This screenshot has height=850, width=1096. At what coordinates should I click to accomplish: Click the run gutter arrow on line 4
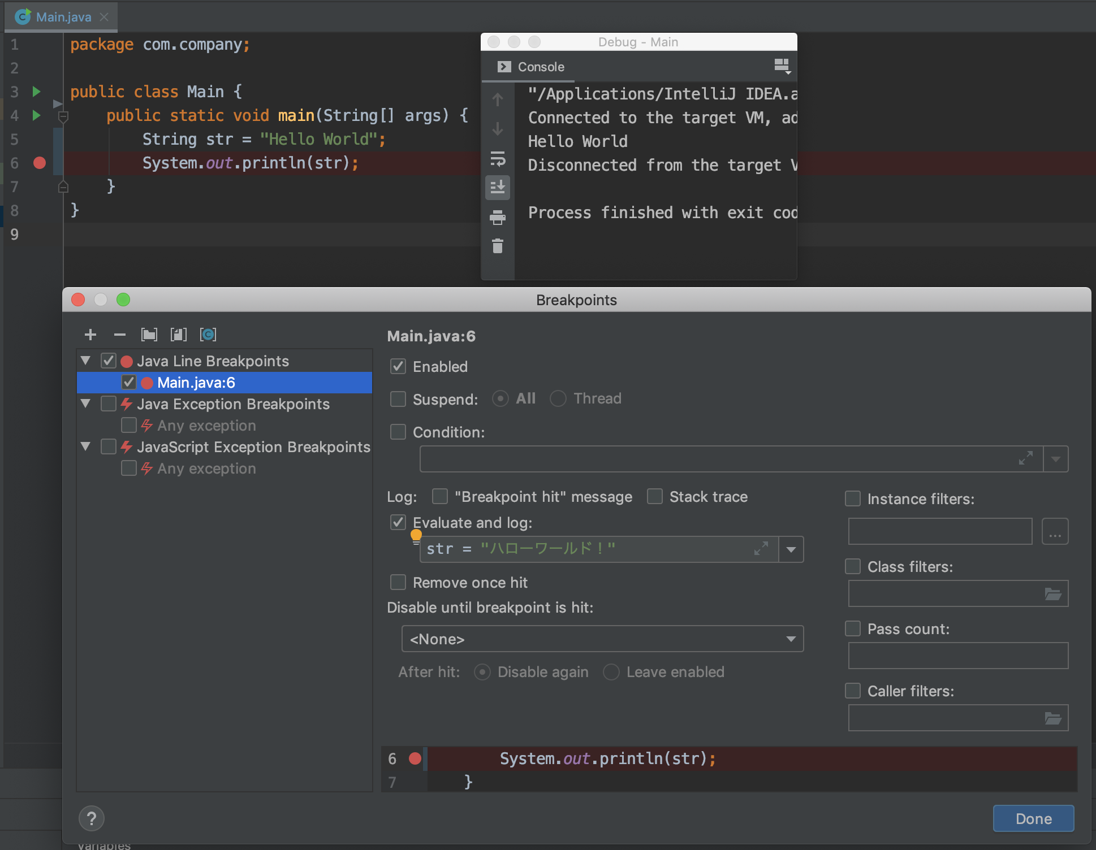pyautogui.click(x=36, y=115)
